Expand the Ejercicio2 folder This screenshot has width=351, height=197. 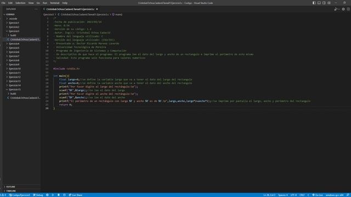point(21,27)
